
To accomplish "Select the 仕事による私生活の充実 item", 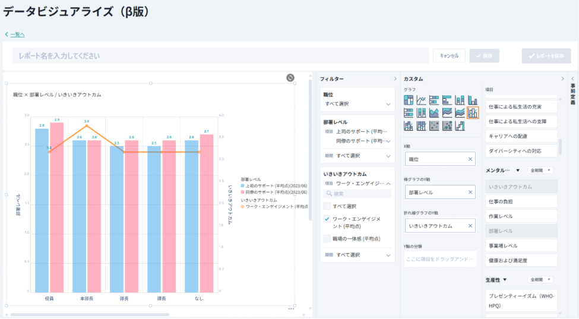I will [x=521, y=107].
